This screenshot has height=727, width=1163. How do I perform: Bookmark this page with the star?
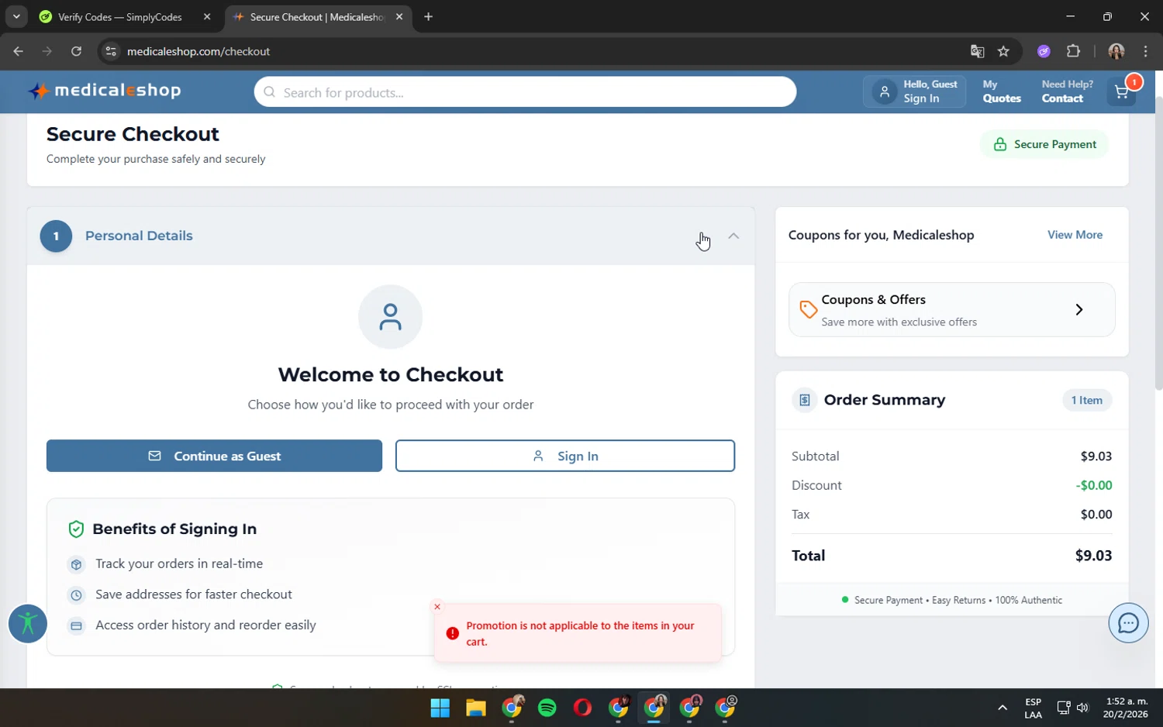1003,51
